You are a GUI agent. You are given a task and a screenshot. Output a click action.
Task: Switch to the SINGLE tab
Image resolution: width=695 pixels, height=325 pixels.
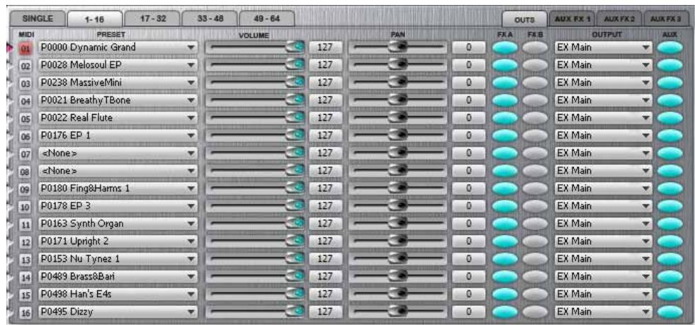[38, 19]
